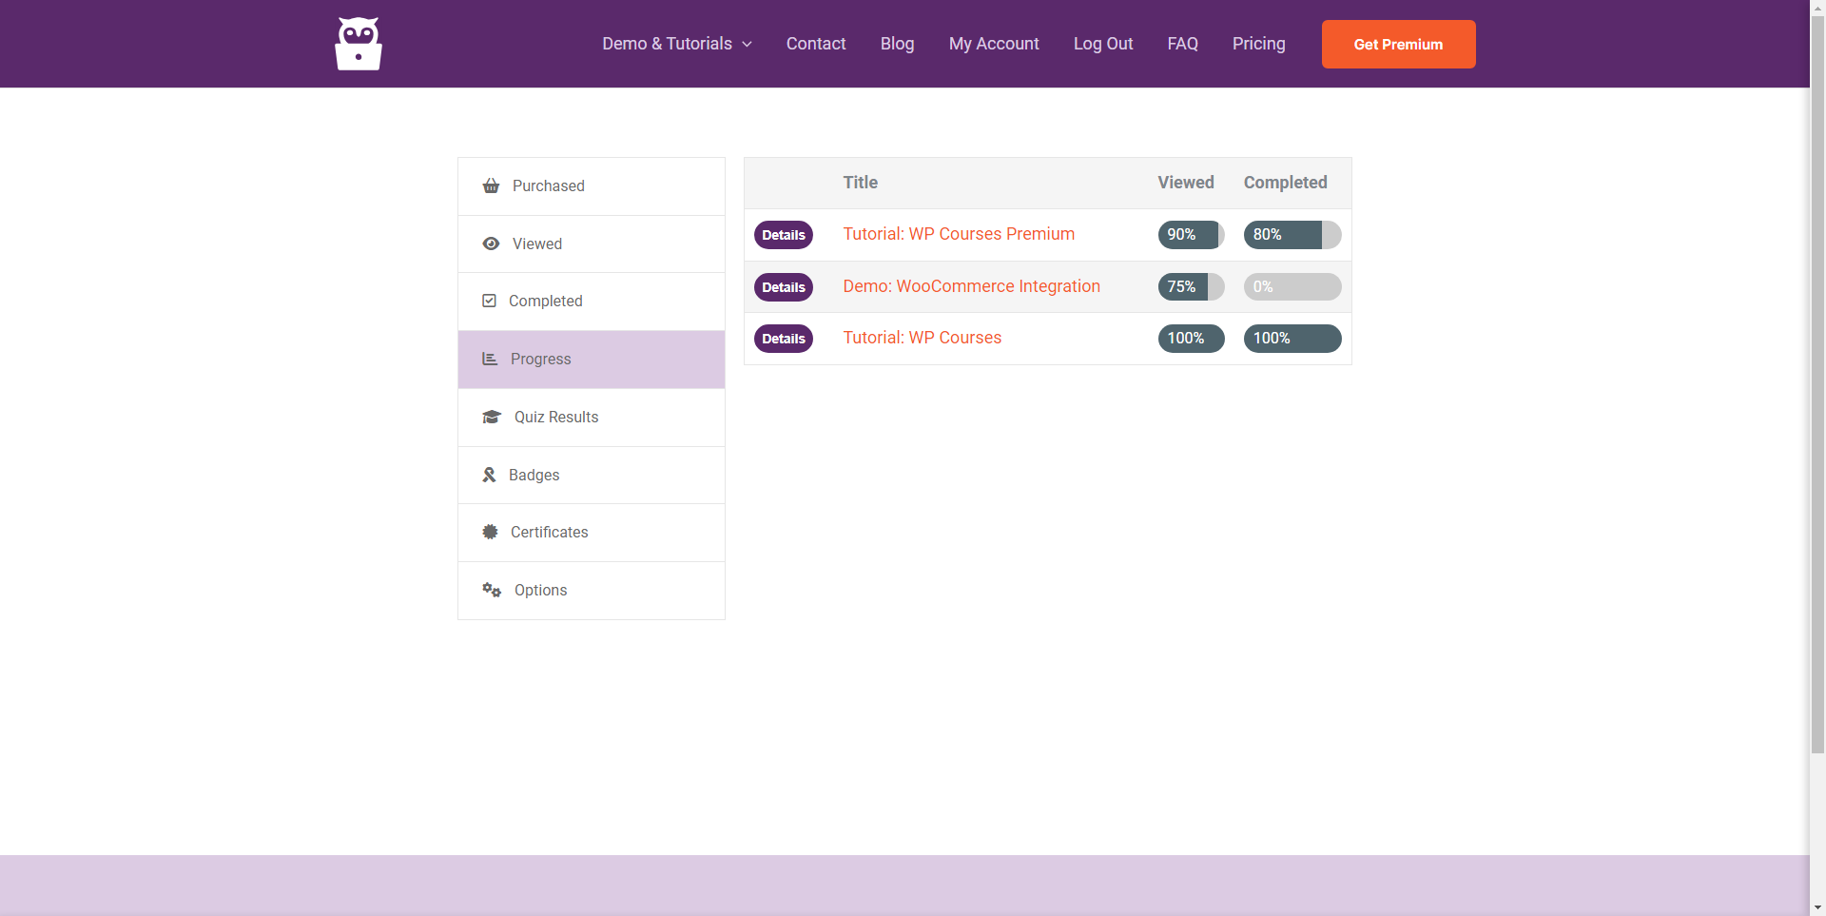Click the 75% viewed progress bar
The width and height of the screenshot is (1826, 916).
click(x=1191, y=287)
